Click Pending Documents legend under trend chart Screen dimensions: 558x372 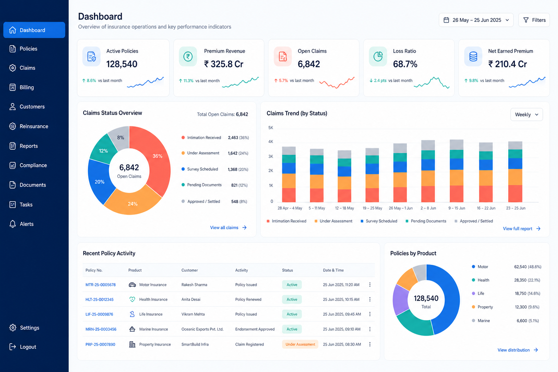coord(426,221)
